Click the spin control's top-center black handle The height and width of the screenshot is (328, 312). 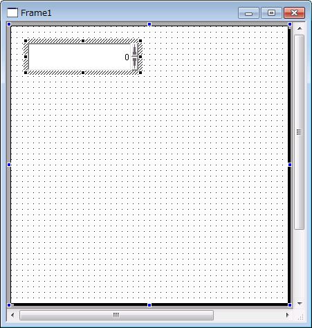coord(83,41)
